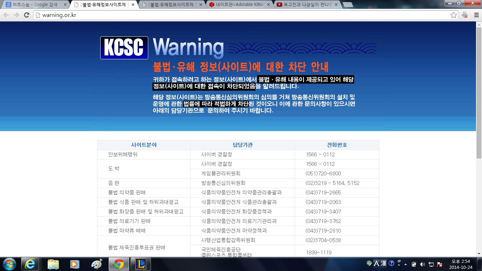
Task: Click the KCSC logo
Action: click(124, 48)
